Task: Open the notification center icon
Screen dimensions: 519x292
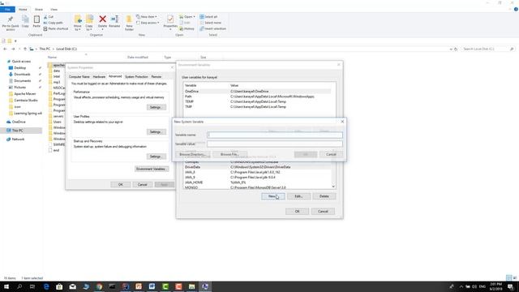Action: pos(510,286)
